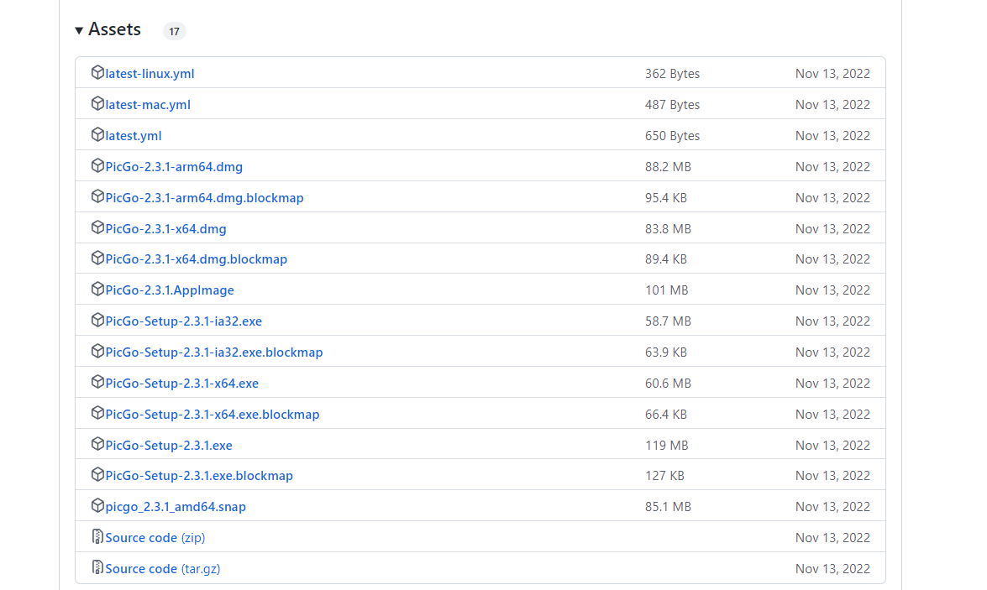Screen dimensions: 987x590
Task: Click the Assets heading
Action: 114,29
